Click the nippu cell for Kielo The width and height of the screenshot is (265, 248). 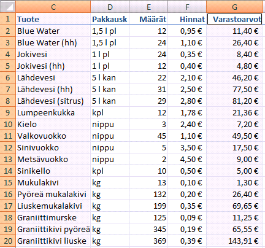pyautogui.click(x=110, y=124)
